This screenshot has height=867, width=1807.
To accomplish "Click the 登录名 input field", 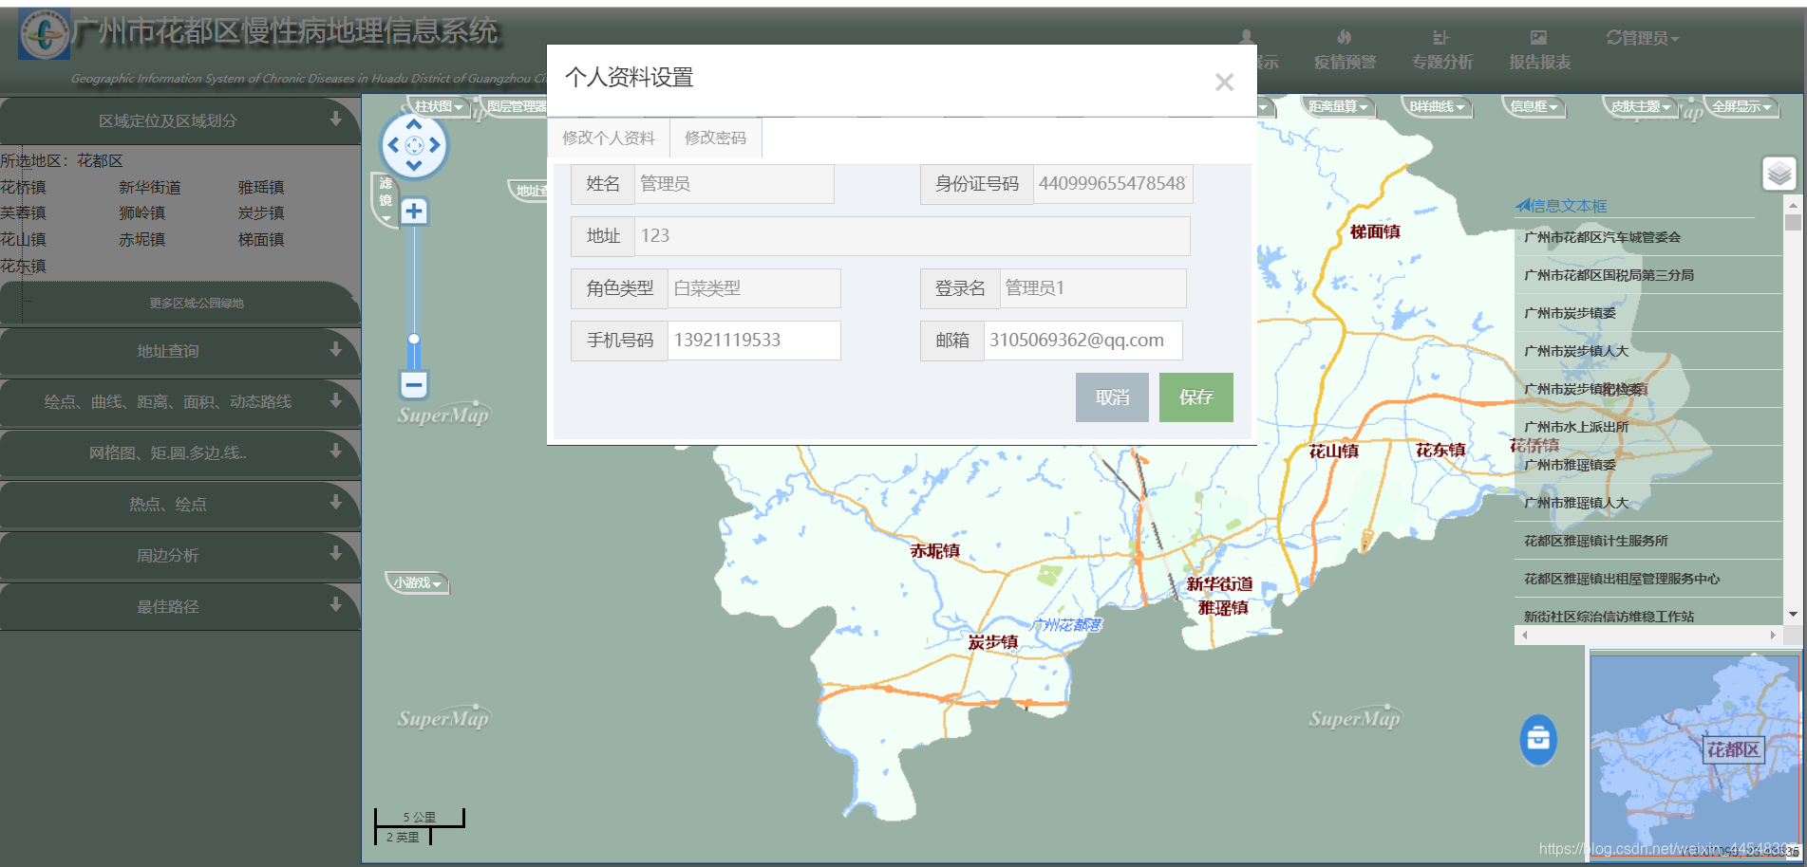I will coord(1092,288).
